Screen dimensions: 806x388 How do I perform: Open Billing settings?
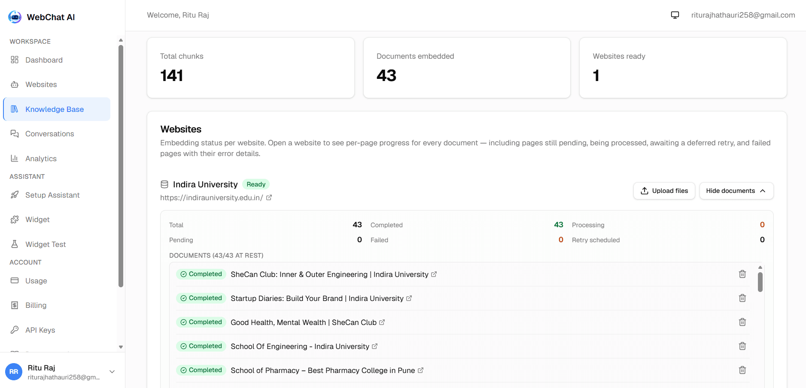coord(57,305)
